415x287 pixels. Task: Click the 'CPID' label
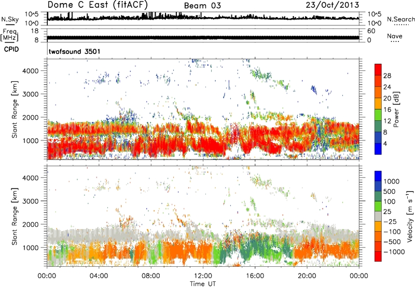(11, 49)
